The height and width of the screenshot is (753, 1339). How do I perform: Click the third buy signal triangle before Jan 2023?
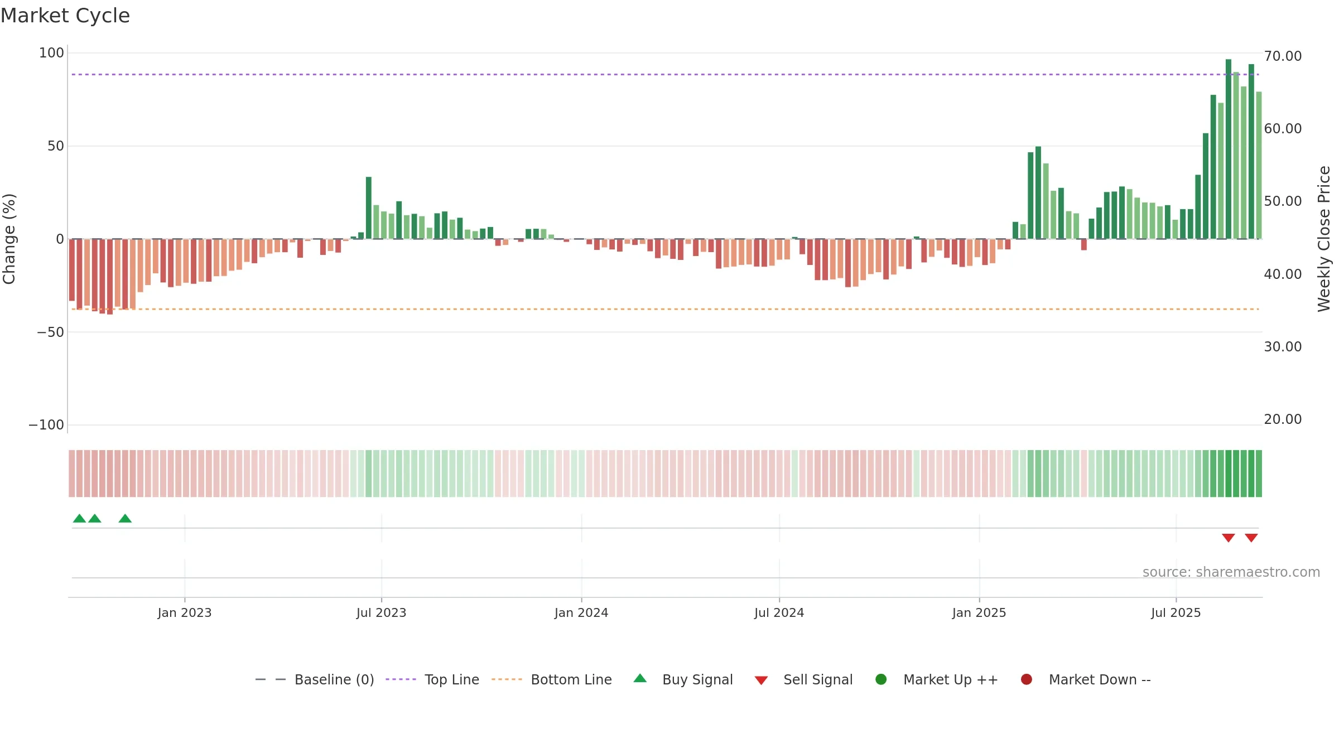click(125, 518)
